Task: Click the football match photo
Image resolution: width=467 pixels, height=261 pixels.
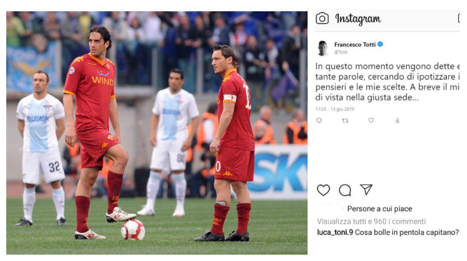Action: pyautogui.click(x=157, y=133)
